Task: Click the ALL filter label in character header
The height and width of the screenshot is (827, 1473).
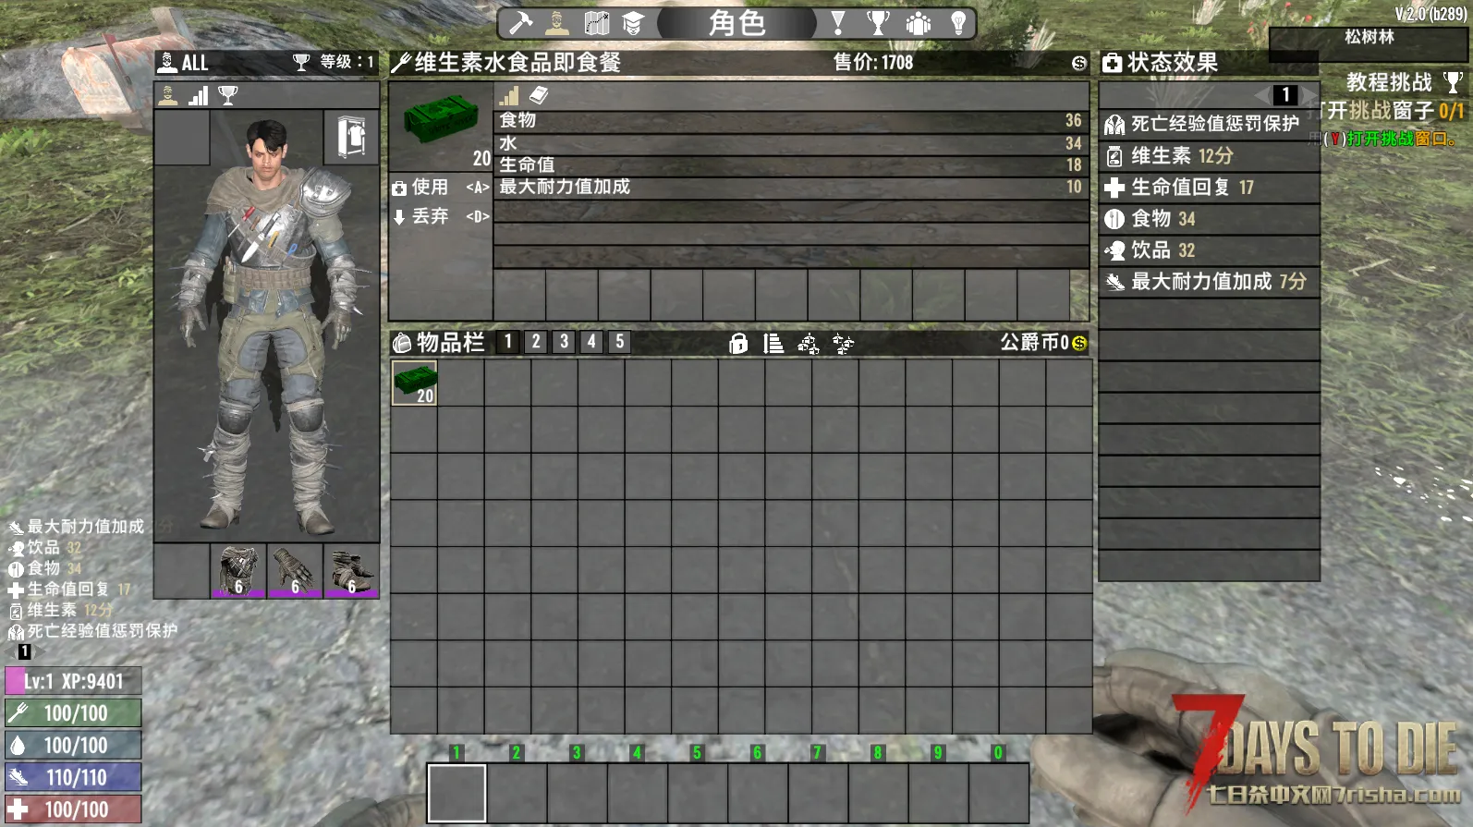Action: pyautogui.click(x=194, y=63)
